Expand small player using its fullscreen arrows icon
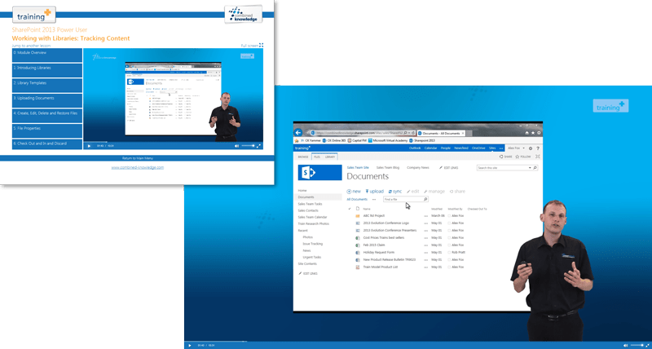This screenshot has height=349, width=652. coord(258,146)
